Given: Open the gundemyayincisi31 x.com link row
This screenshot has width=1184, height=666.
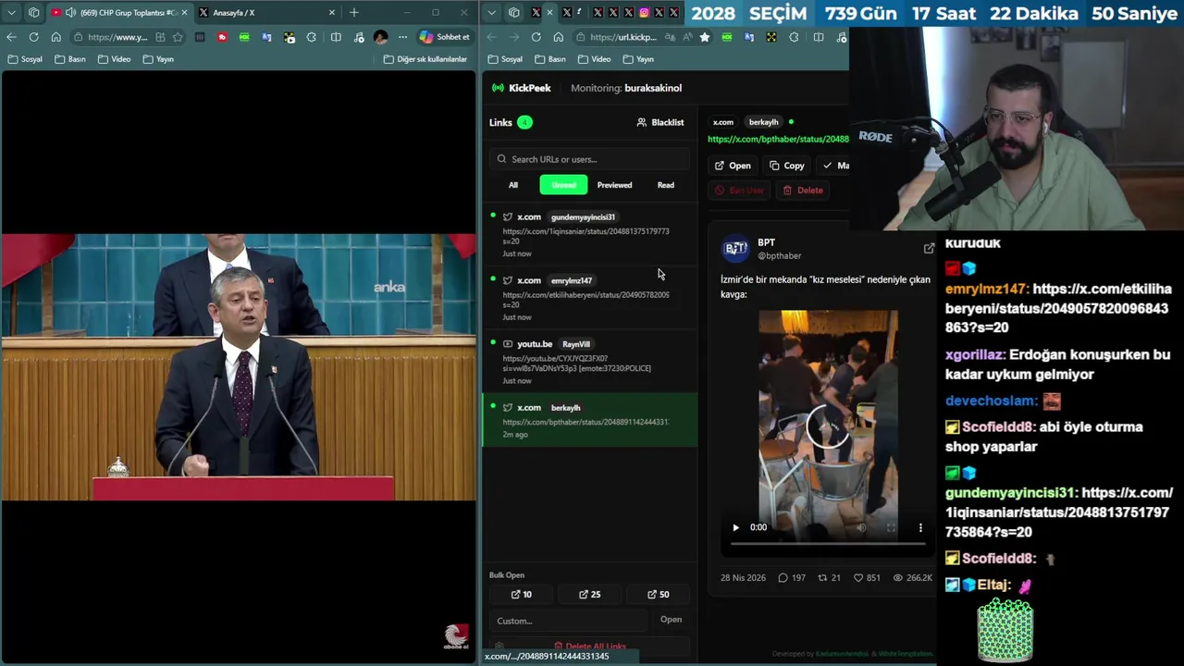Looking at the screenshot, I should pyautogui.click(x=589, y=234).
